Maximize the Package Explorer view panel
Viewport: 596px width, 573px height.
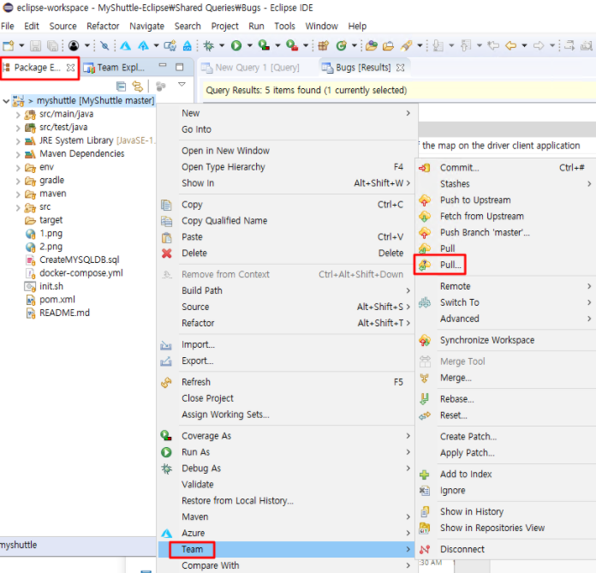tap(180, 67)
